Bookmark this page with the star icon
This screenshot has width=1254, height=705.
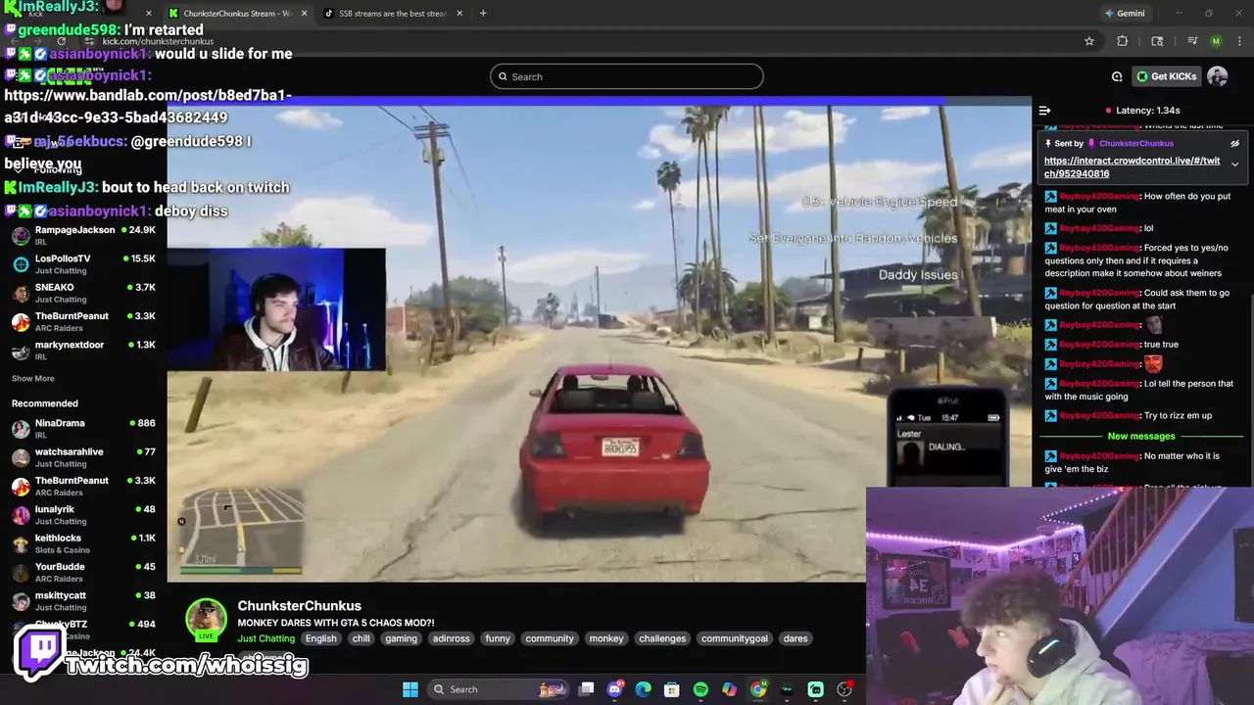point(1088,41)
